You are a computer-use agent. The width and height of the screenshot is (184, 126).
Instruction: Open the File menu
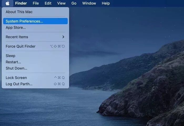[x=36, y=3]
